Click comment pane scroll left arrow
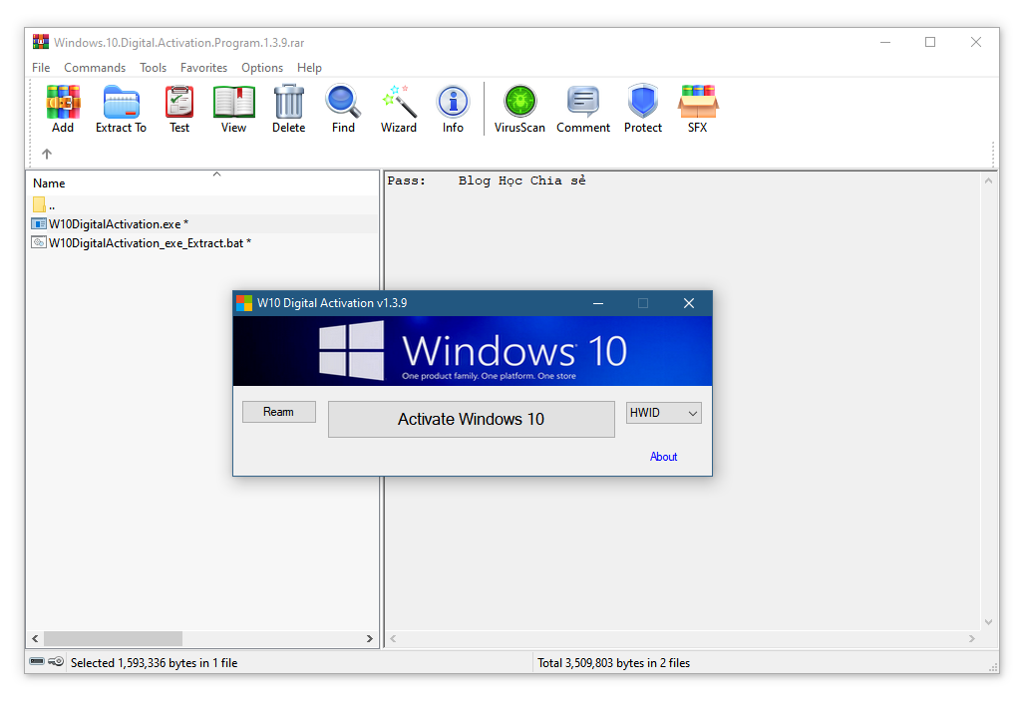 click(393, 639)
